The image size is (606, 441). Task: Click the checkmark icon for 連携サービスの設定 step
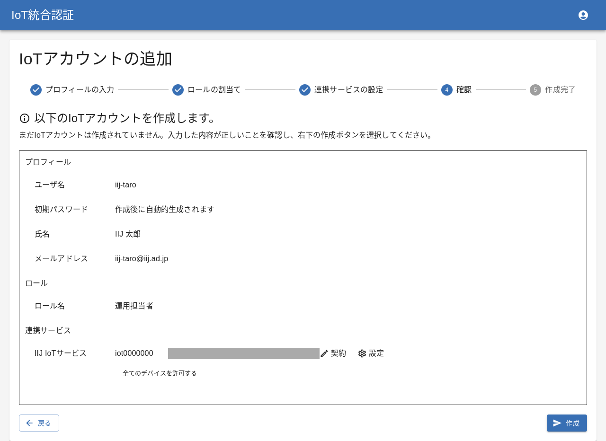(305, 90)
